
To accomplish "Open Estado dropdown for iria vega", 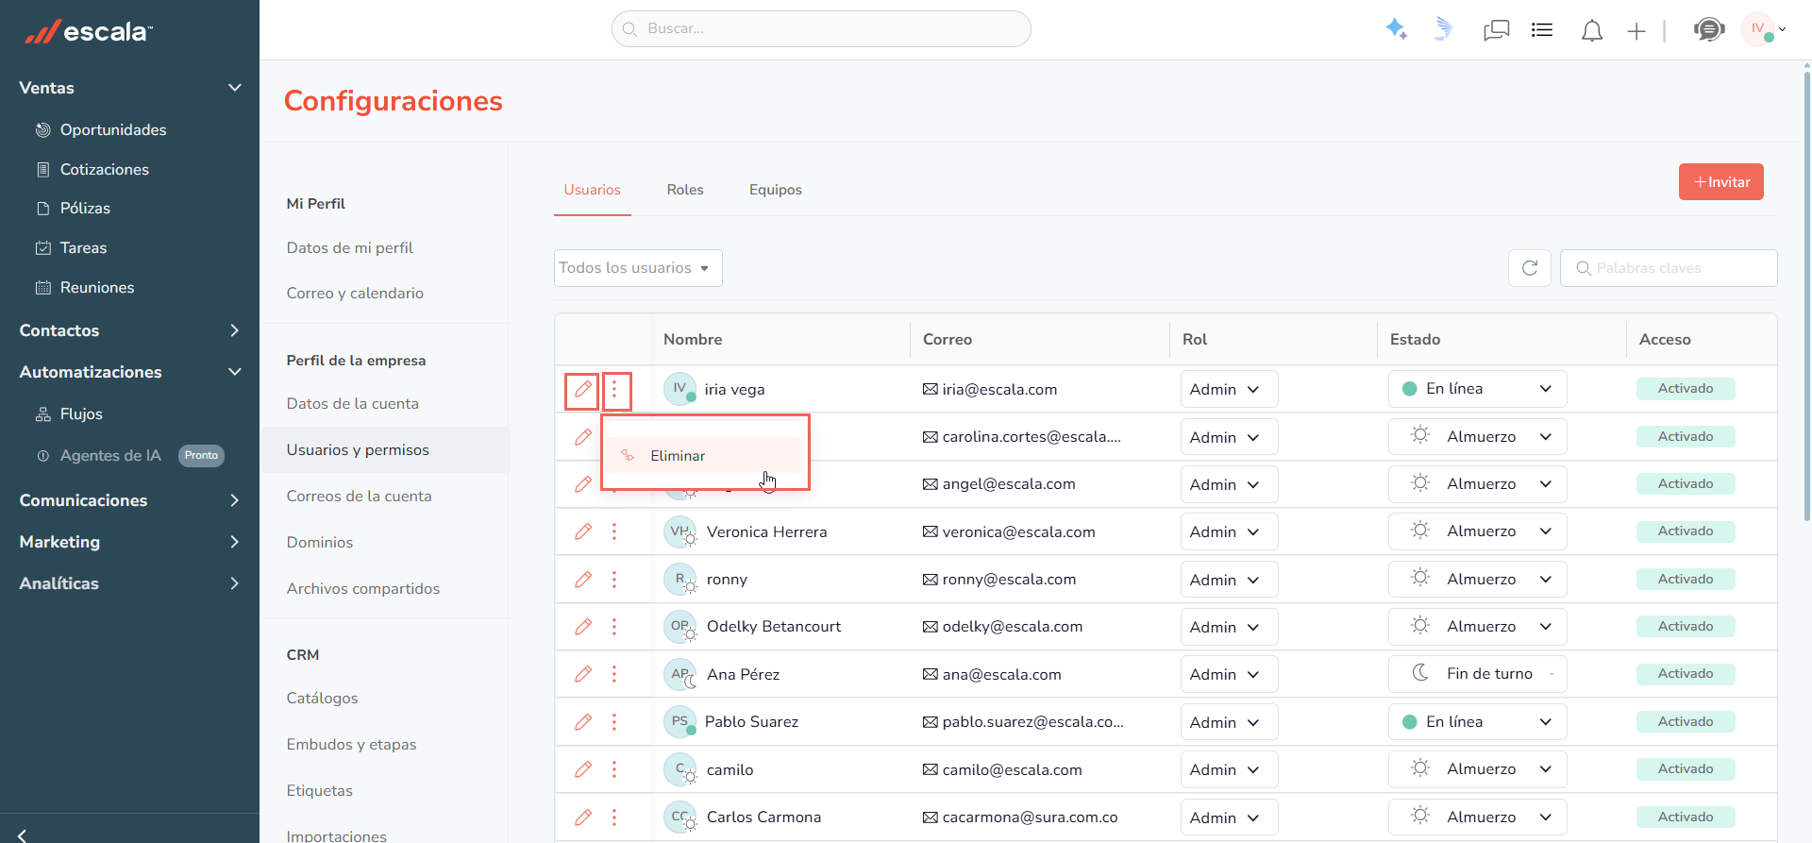I will pos(1477,389).
